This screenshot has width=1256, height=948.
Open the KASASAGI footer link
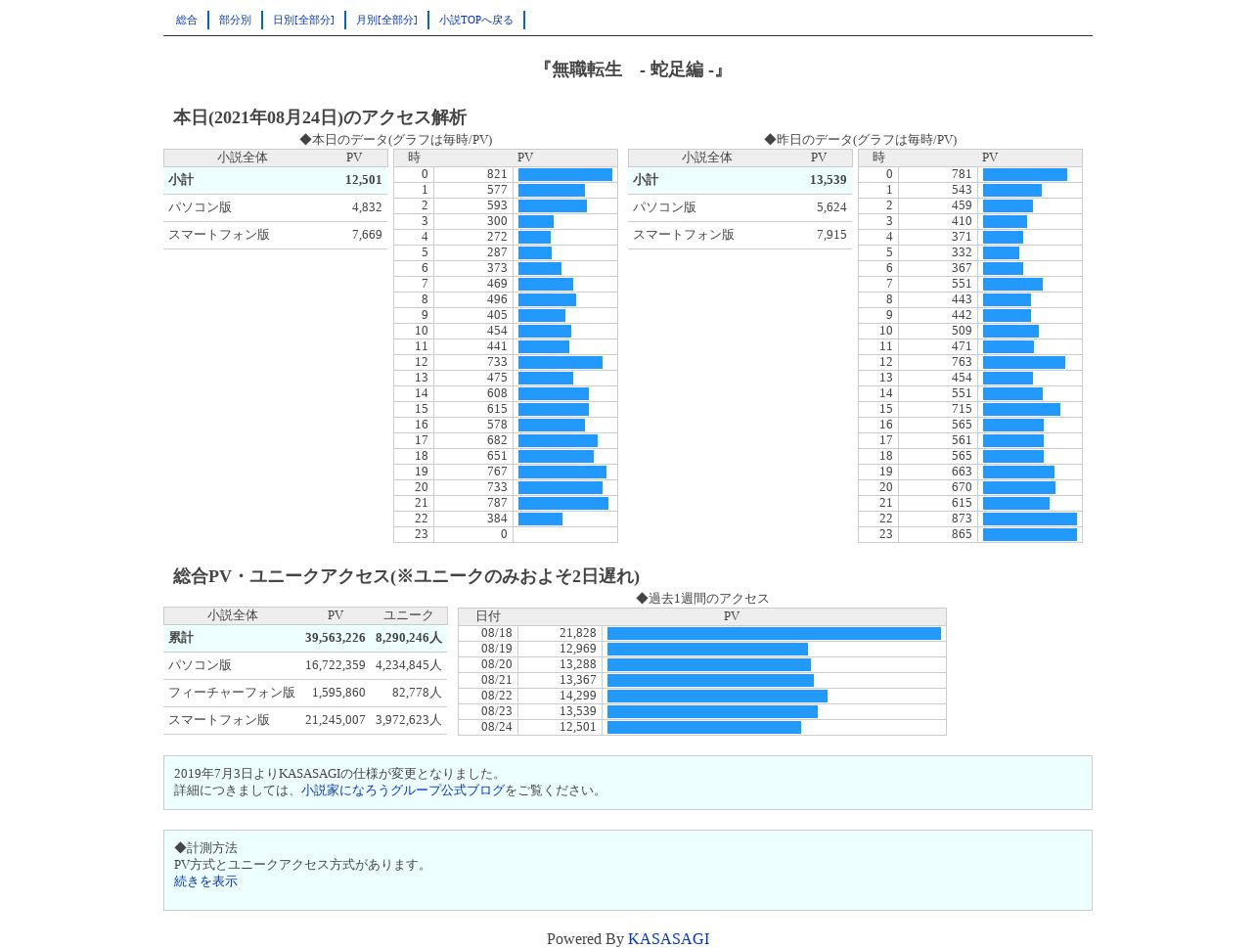[668, 938]
